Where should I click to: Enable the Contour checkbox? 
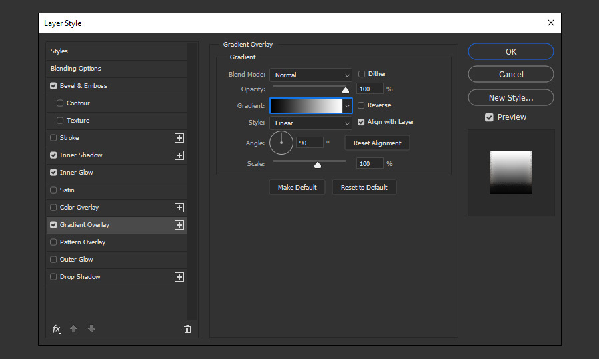tap(60, 103)
